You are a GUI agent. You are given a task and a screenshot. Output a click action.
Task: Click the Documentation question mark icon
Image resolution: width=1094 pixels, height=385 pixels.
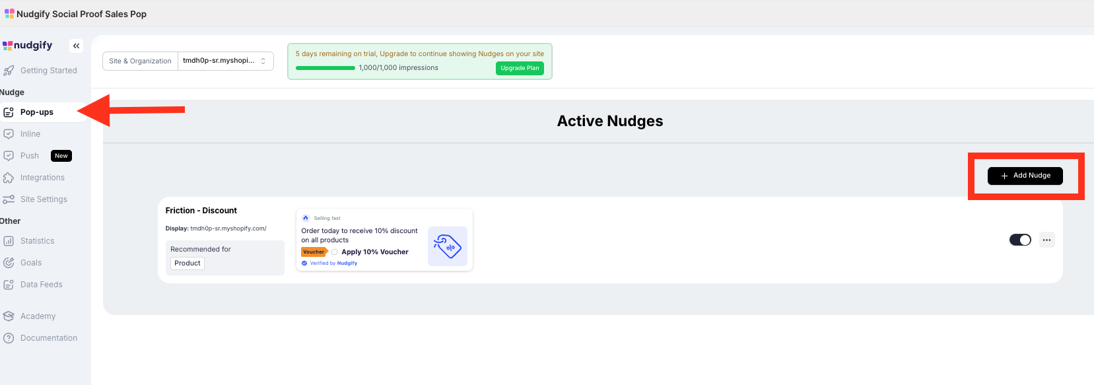(x=9, y=338)
